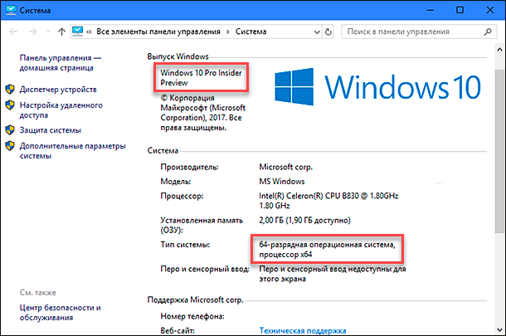Expand the address bar history dropdown
The width and height of the screenshot is (506, 336).
click(317, 32)
